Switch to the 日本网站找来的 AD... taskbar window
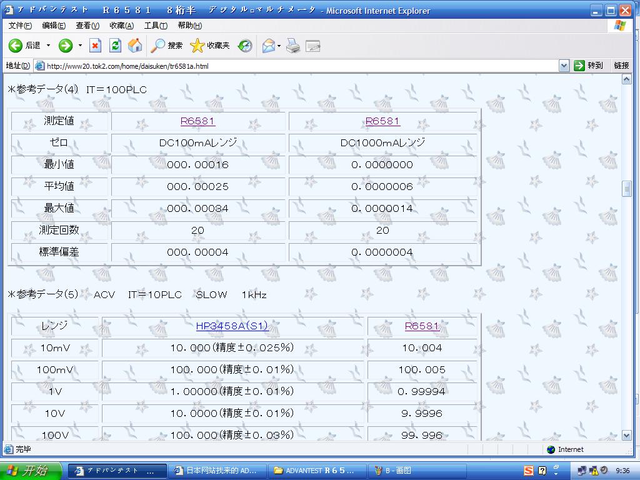 (x=217, y=471)
